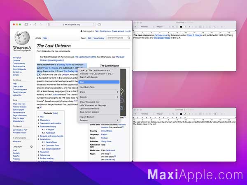The height and width of the screenshot is (185, 247).
Task: Click the Languages settings gear icon
Action: coord(31,147)
